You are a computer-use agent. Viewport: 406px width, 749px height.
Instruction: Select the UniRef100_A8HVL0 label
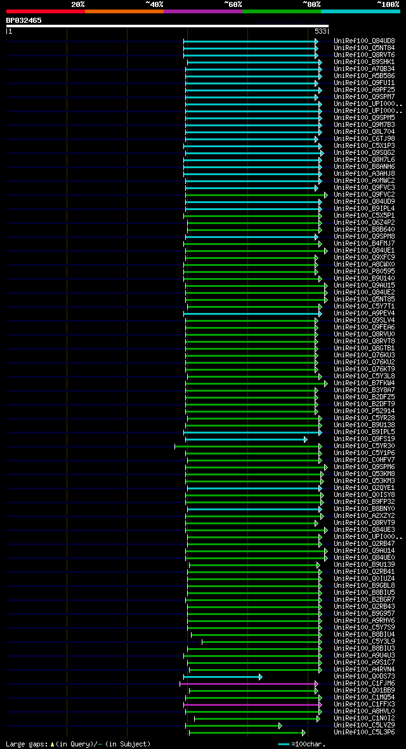[x=364, y=711]
